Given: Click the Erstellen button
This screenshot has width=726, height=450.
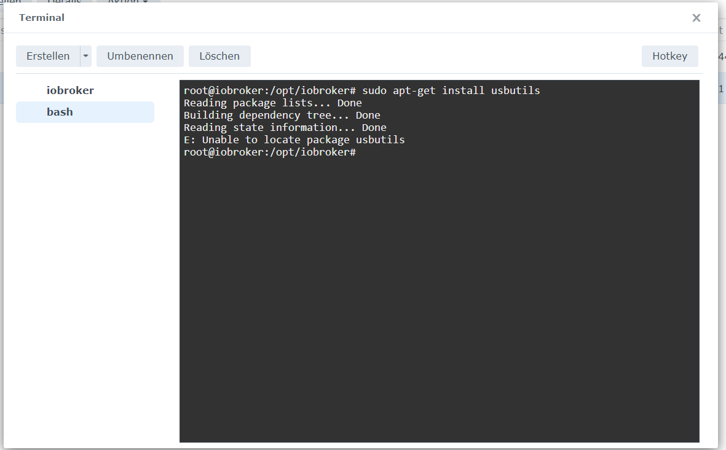Looking at the screenshot, I should [x=48, y=56].
